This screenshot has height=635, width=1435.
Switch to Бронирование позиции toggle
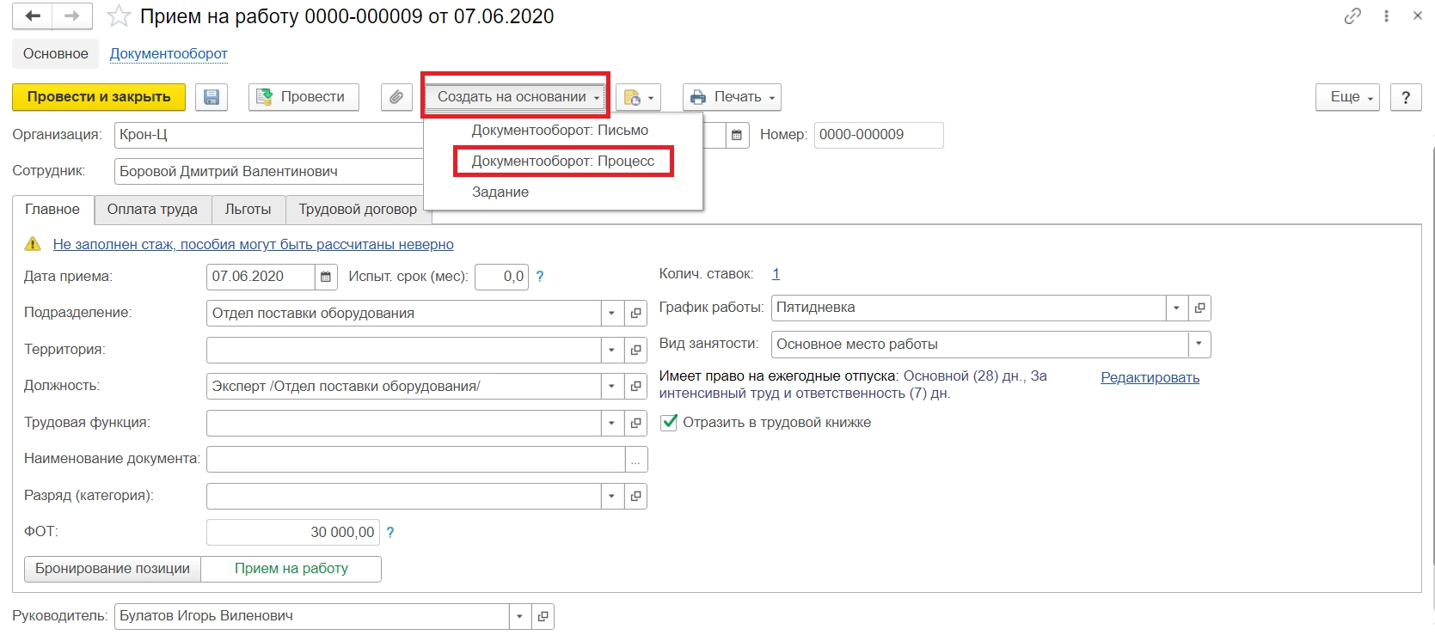point(113,569)
